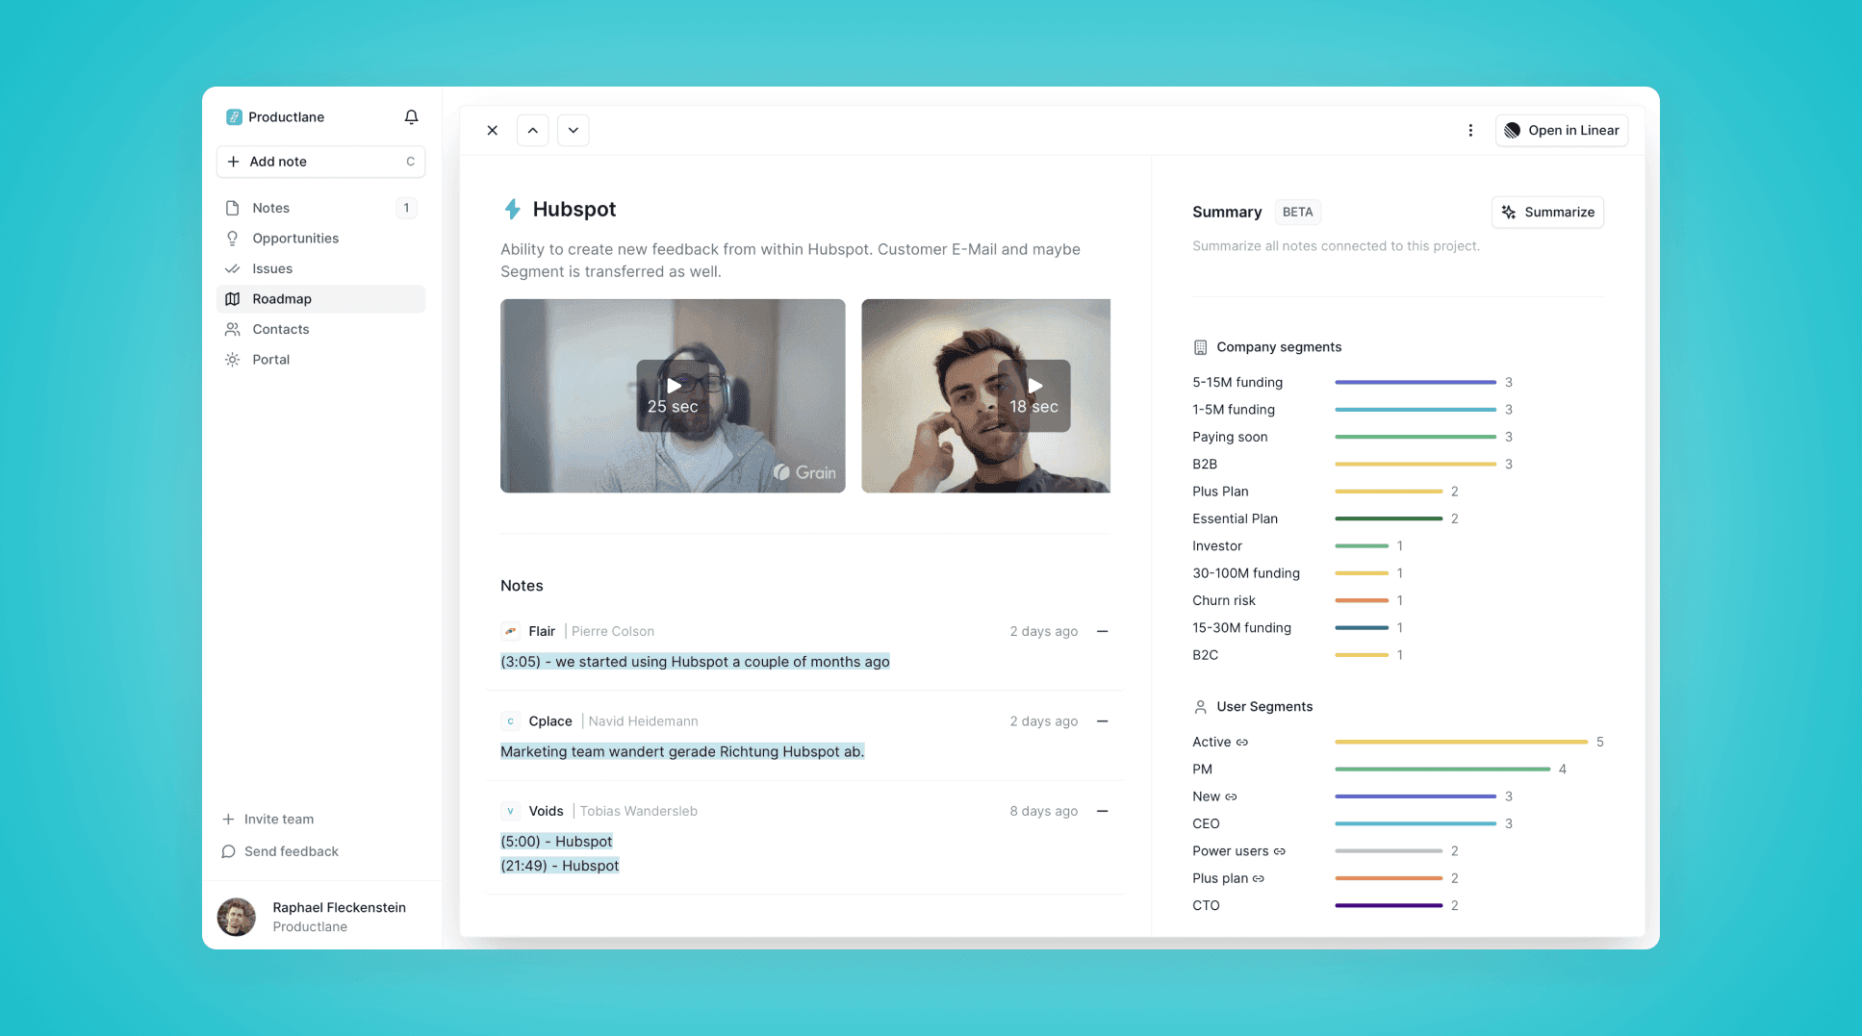Navigate to Contacts in the sidebar
The height and width of the screenshot is (1036, 1862).
tap(280, 329)
